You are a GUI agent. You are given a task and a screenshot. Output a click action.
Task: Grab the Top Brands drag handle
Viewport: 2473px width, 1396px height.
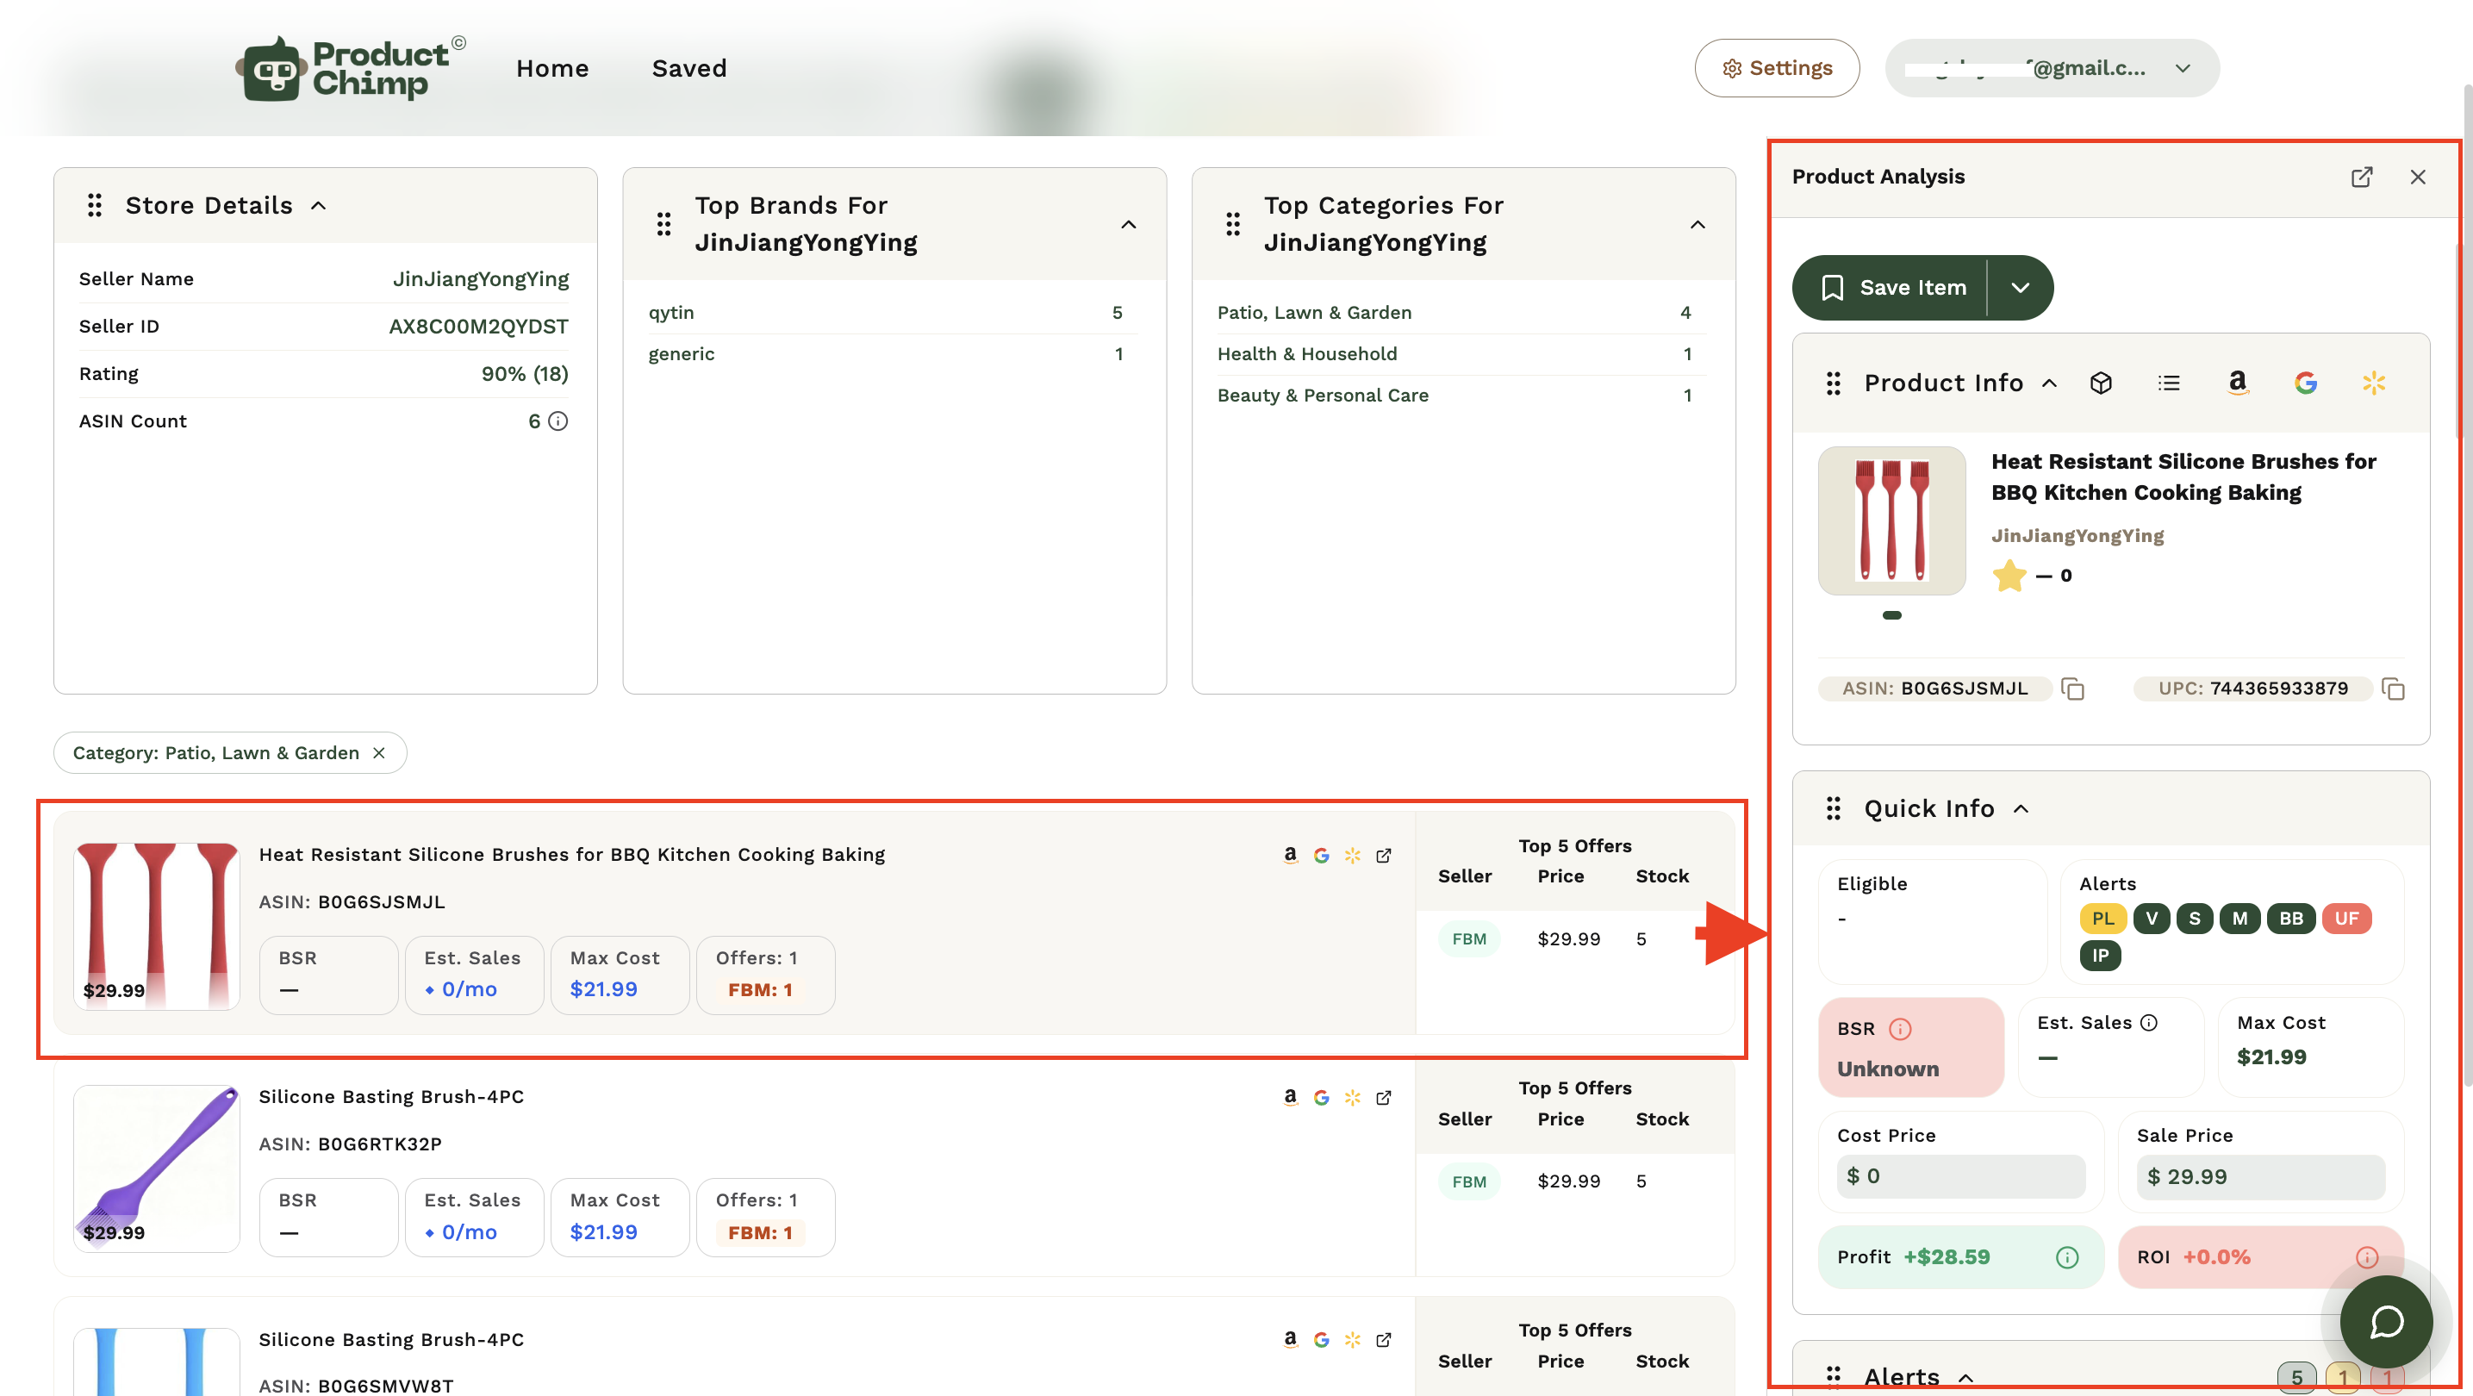663,225
